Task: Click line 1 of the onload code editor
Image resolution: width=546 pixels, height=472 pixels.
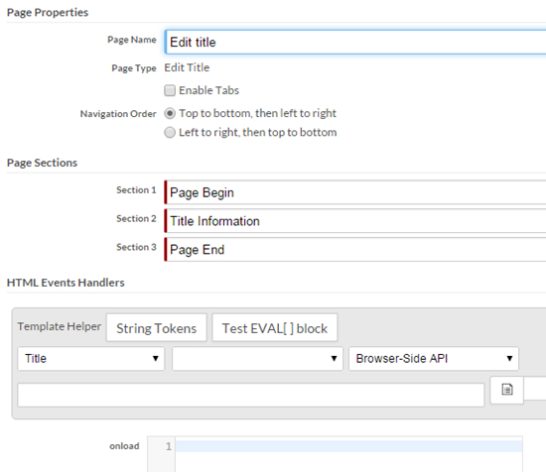Action: tap(348, 446)
